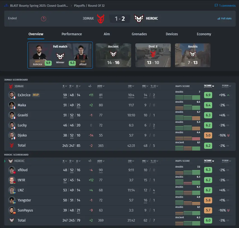Click Graviti's player avatar
Viewport: 239px width, 228px height.
click(12, 115)
